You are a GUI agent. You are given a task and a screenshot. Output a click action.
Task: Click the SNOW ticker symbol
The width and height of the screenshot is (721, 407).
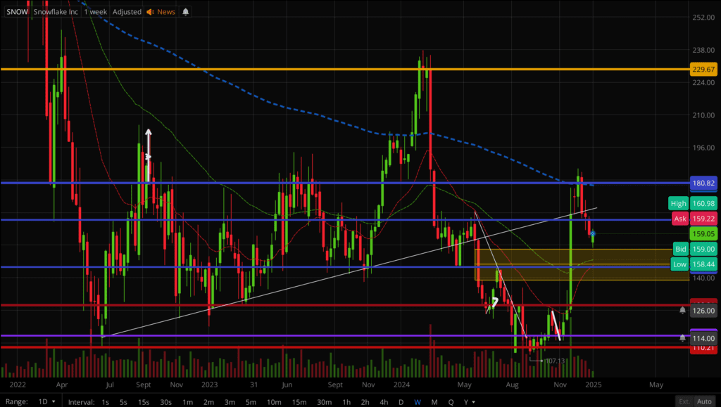click(18, 12)
